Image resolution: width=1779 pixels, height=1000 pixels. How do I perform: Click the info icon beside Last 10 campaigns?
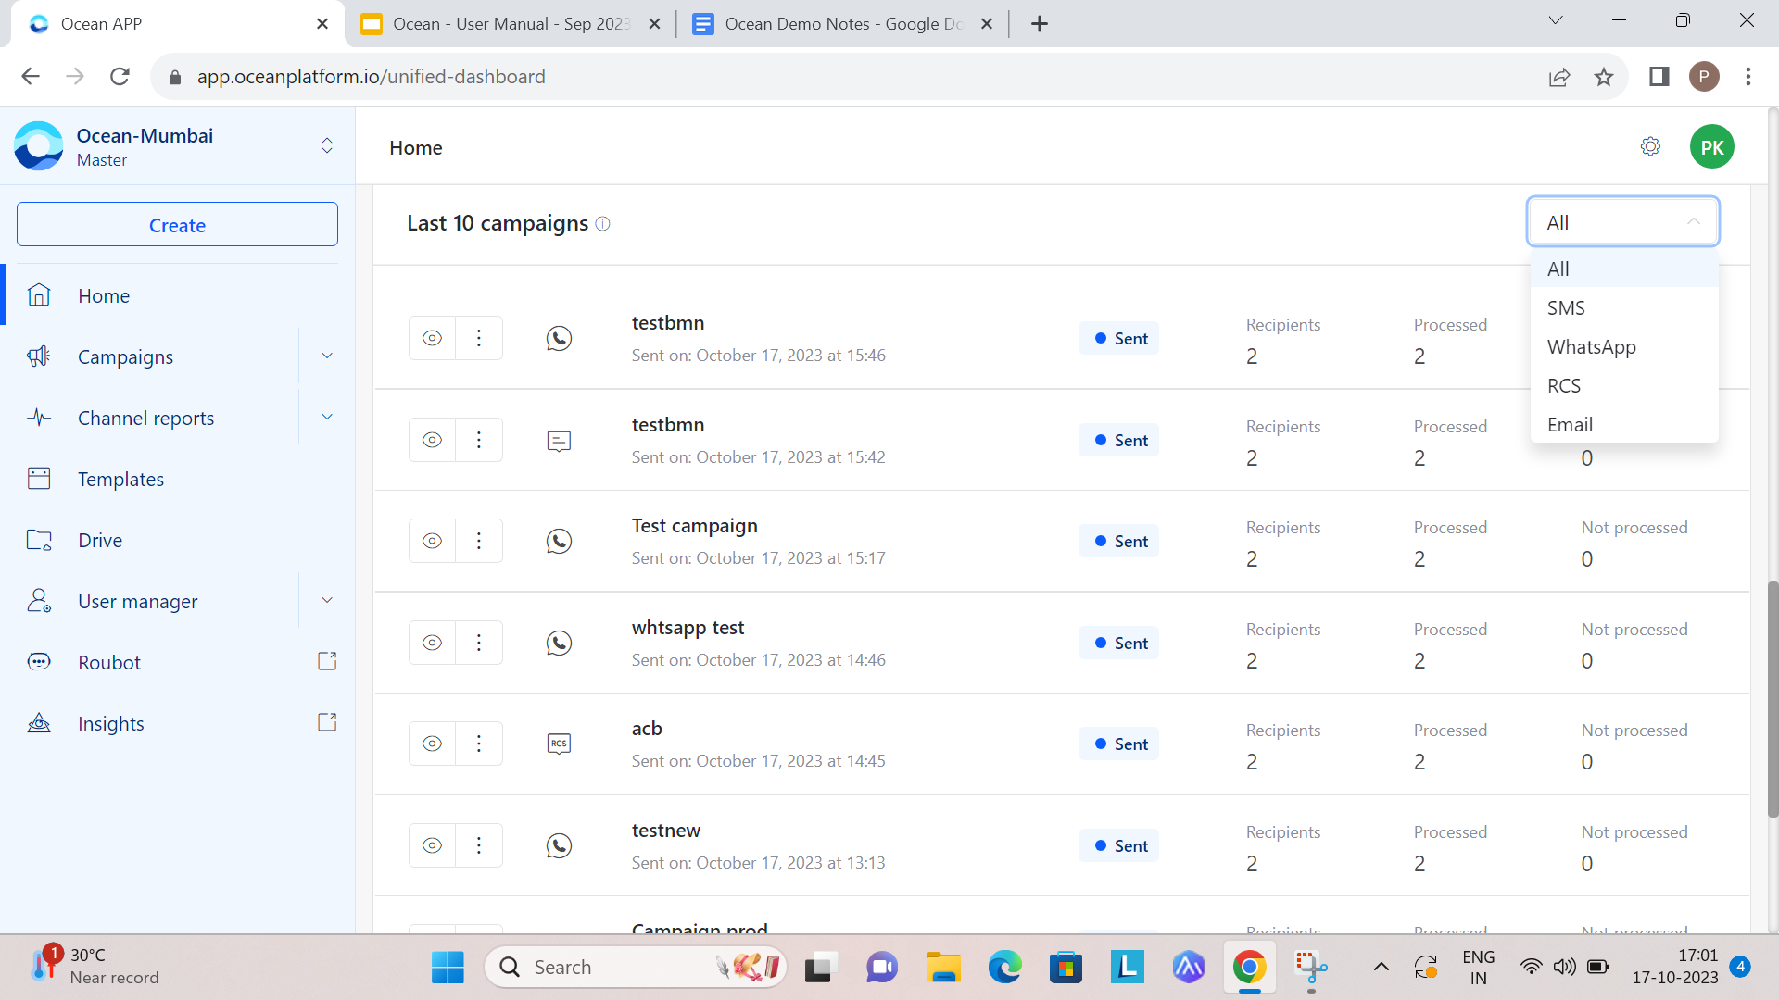click(x=602, y=223)
